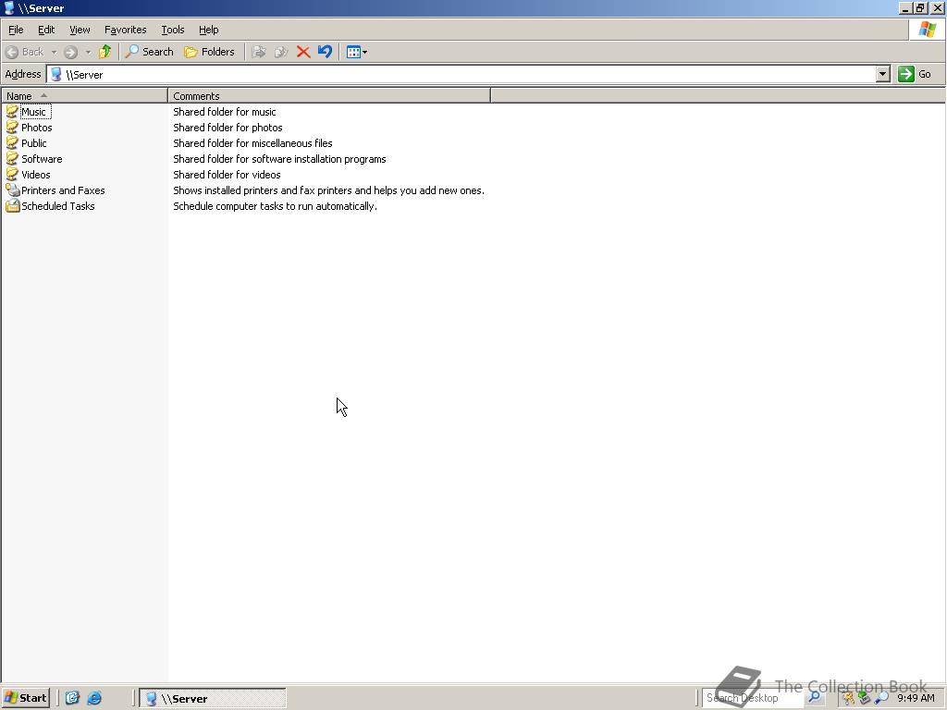Open the Views dropdown button
Viewport: 947px width, 710px height.
(x=357, y=52)
